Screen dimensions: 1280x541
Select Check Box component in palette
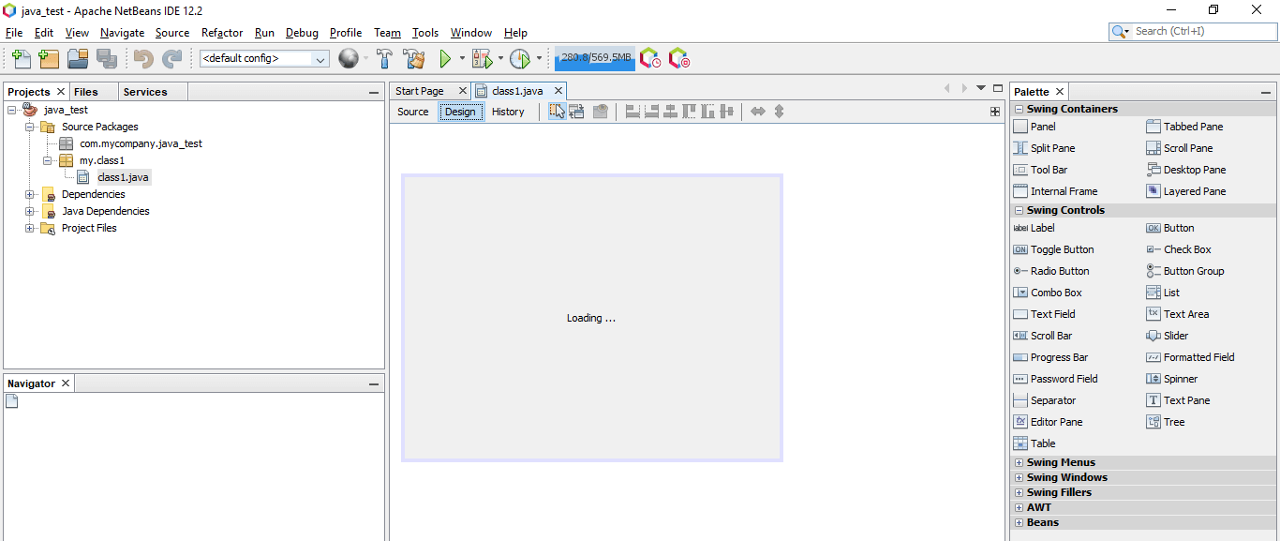click(1178, 249)
